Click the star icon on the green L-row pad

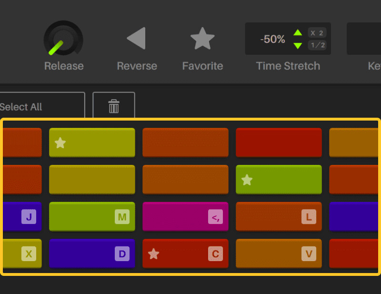(248, 180)
